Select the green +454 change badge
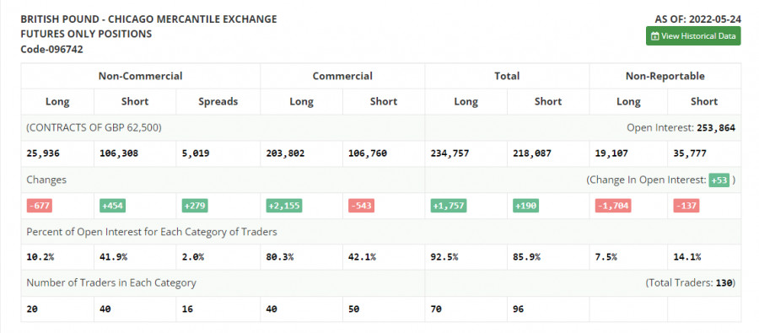Viewport: 759px width, 333px height. (112, 206)
